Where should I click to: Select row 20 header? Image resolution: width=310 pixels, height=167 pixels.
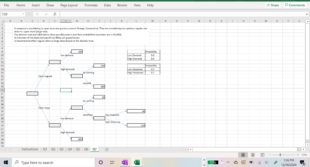click(x=2, y=90)
